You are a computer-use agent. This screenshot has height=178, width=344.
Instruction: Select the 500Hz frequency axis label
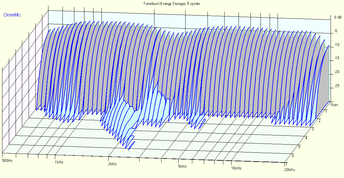(x=7, y=161)
